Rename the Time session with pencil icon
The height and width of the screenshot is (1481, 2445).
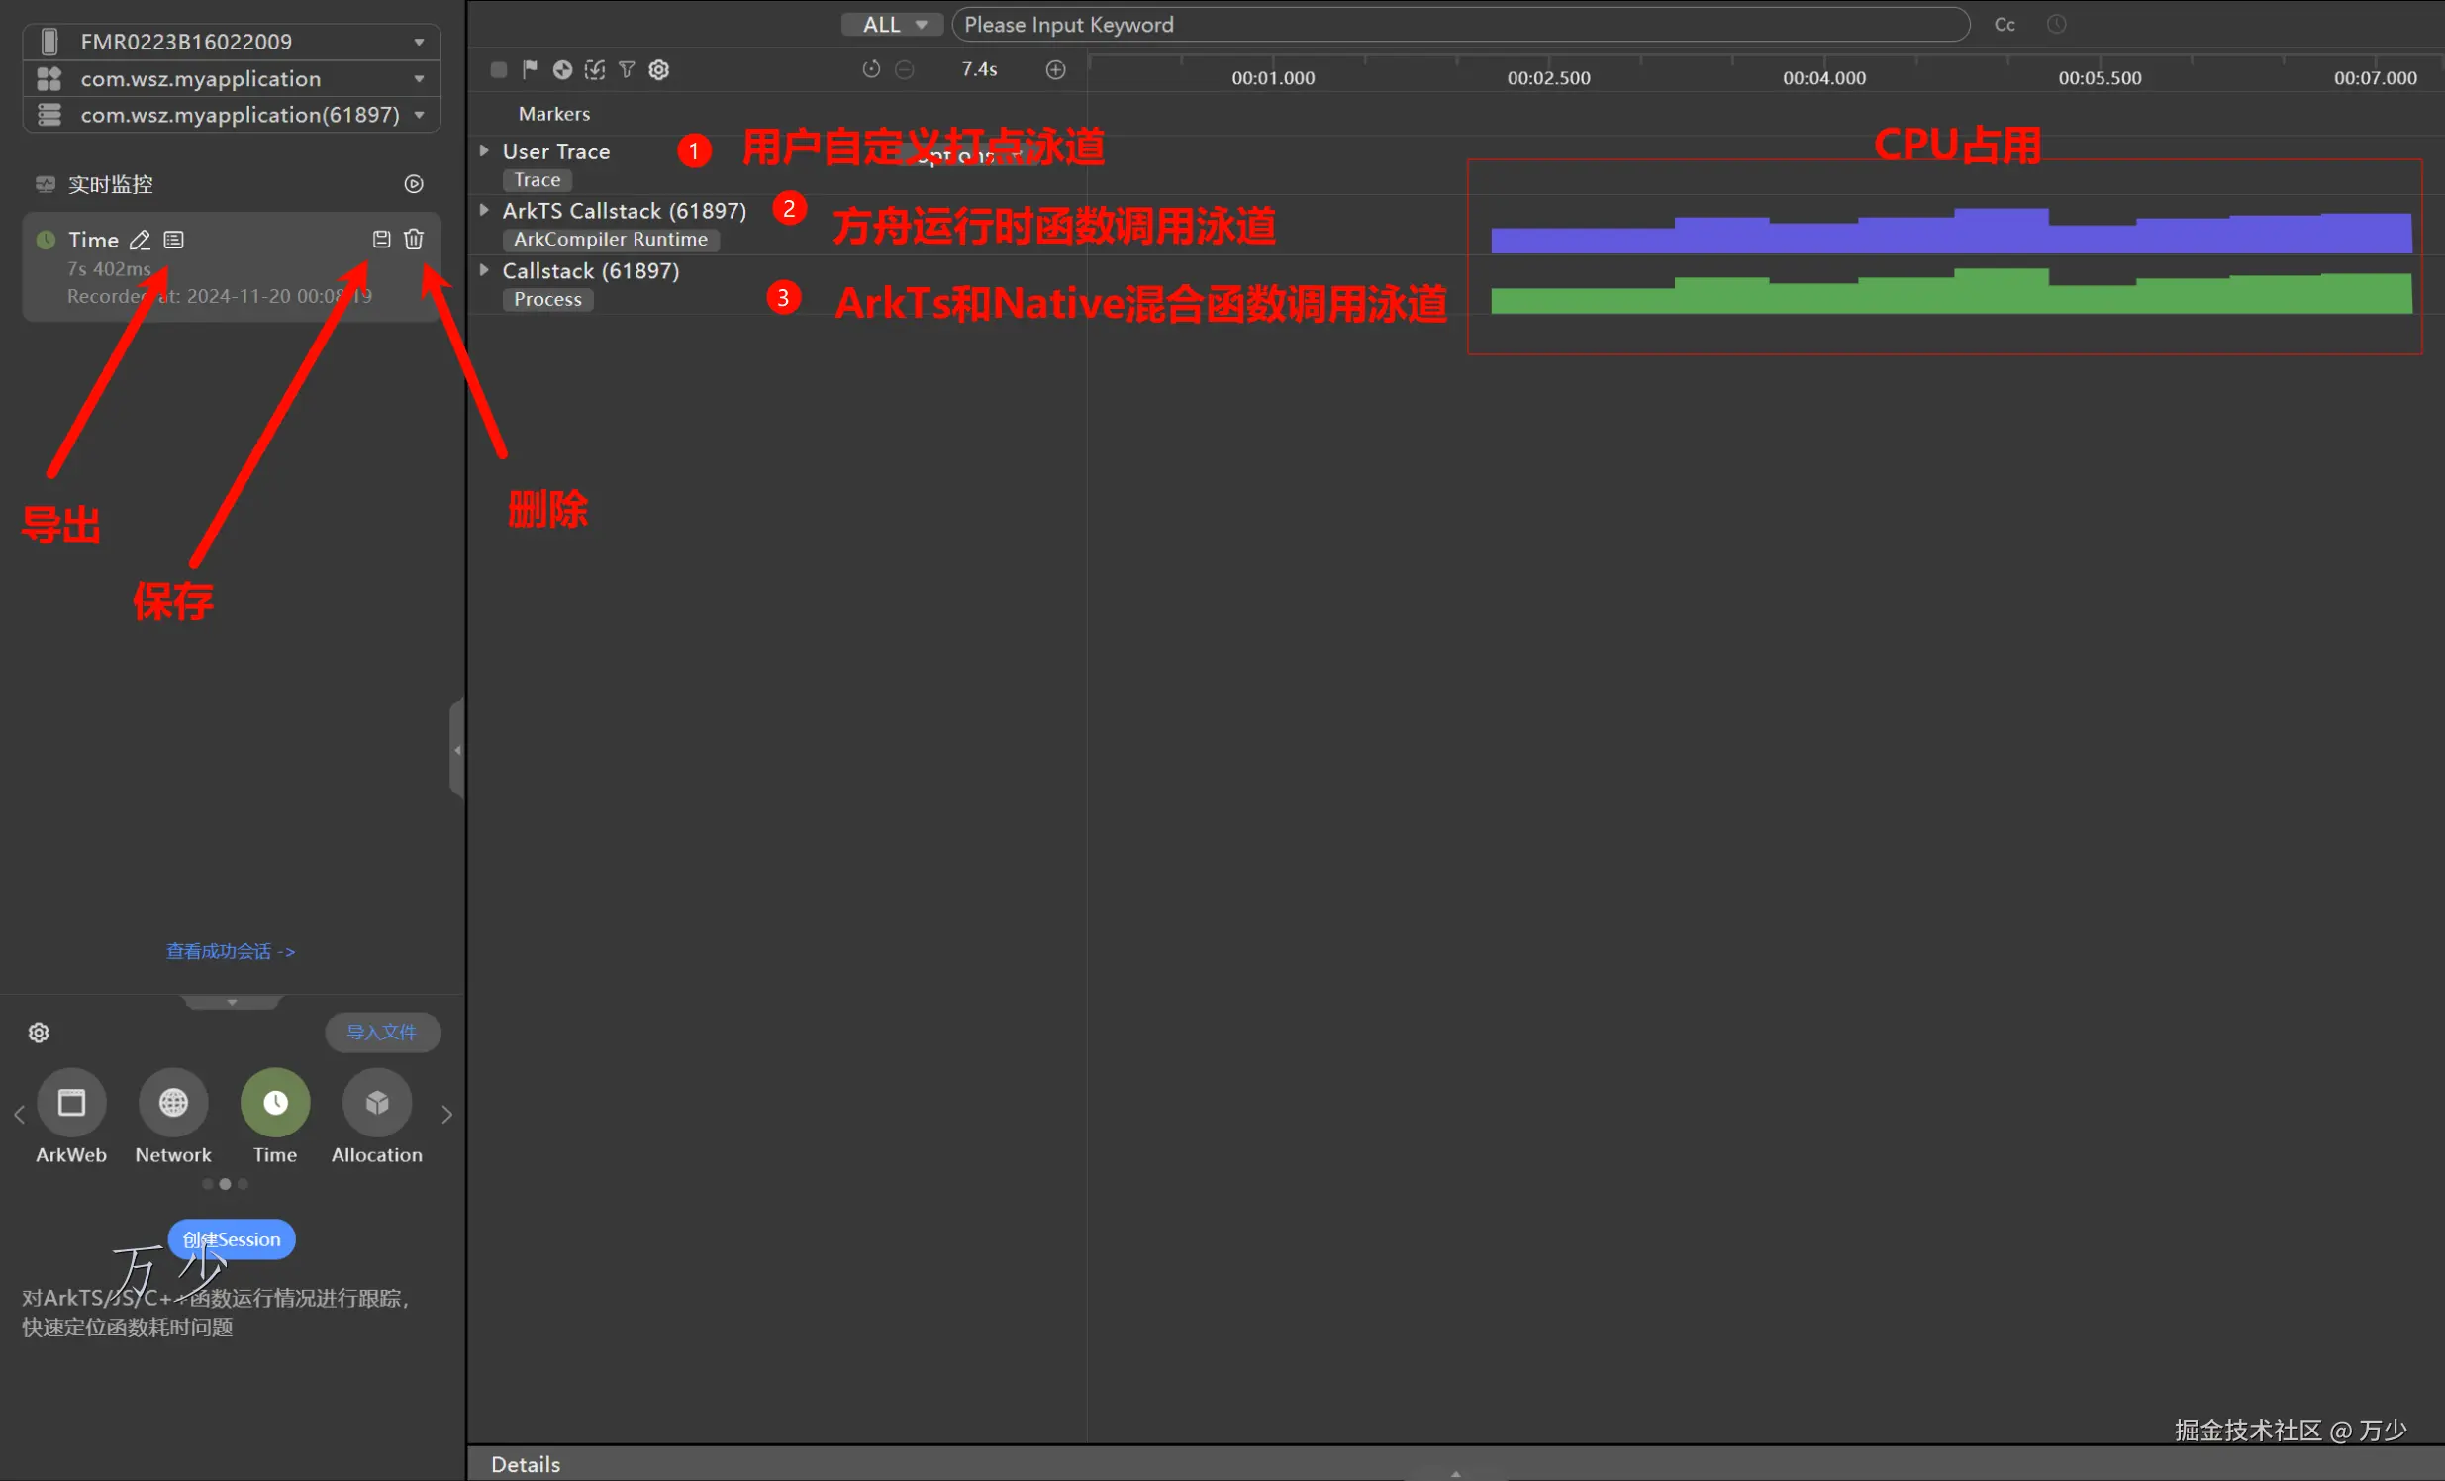click(140, 241)
